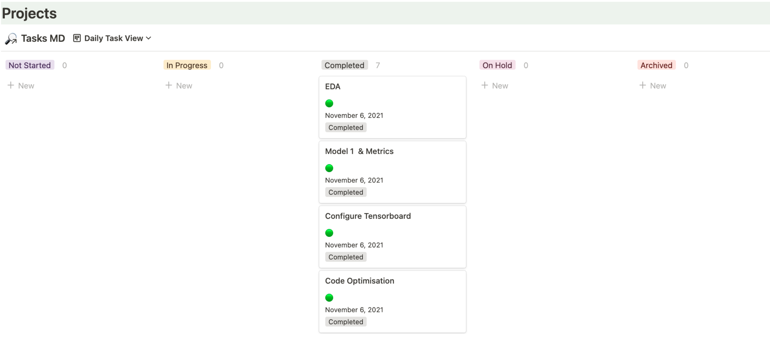Click the green circle on Code Optimisation card
Screen dimensions: 770x350
pyautogui.click(x=329, y=297)
